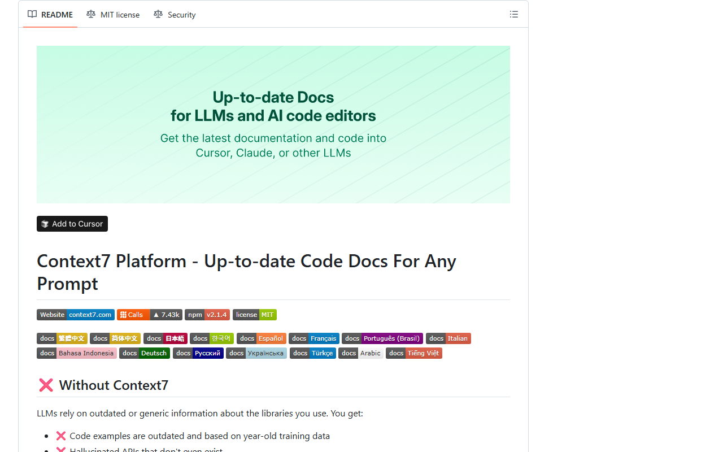This screenshot has width=723, height=452.
Task: Select the license MIT badge
Action: [x=254, y=315]
